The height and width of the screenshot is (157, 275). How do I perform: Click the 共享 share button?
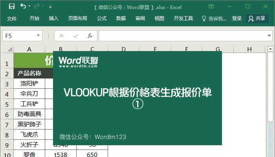tap(257, 18)
